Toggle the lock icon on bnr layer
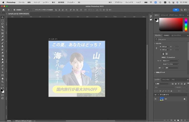Image resolution: width=189 pixels, height=122 pixels. 184,99
